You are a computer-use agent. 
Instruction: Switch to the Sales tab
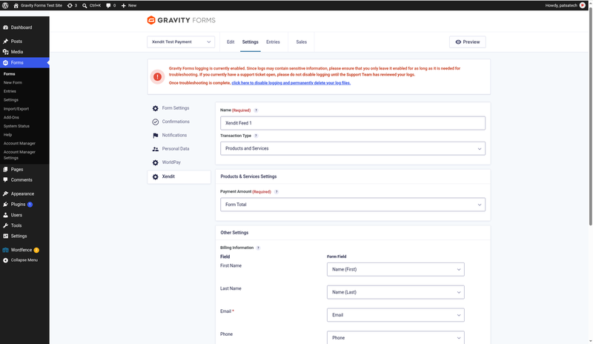pyautogui.click(x=302, y=42)
